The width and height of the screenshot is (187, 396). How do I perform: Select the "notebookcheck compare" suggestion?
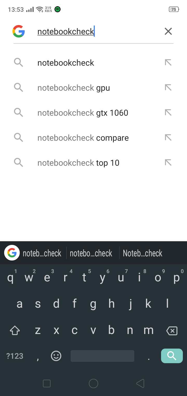(x=83, y=138)
